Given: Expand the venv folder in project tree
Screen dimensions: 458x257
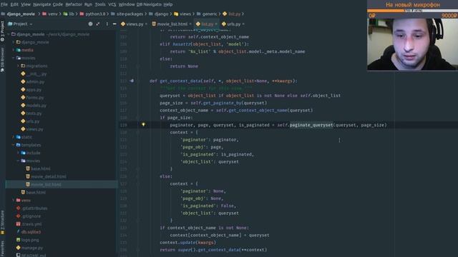Looking at the screenshot, I should [14, 200].
